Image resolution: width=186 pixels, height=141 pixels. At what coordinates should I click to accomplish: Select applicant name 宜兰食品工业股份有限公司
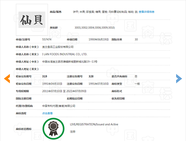(x=58, y=47)
